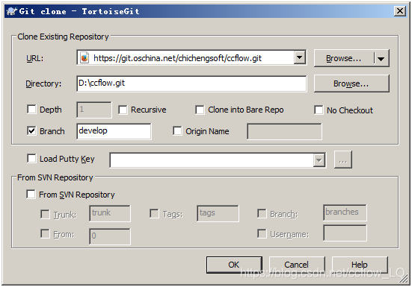Enable the Origin Name checkbox

pos(177,130)
